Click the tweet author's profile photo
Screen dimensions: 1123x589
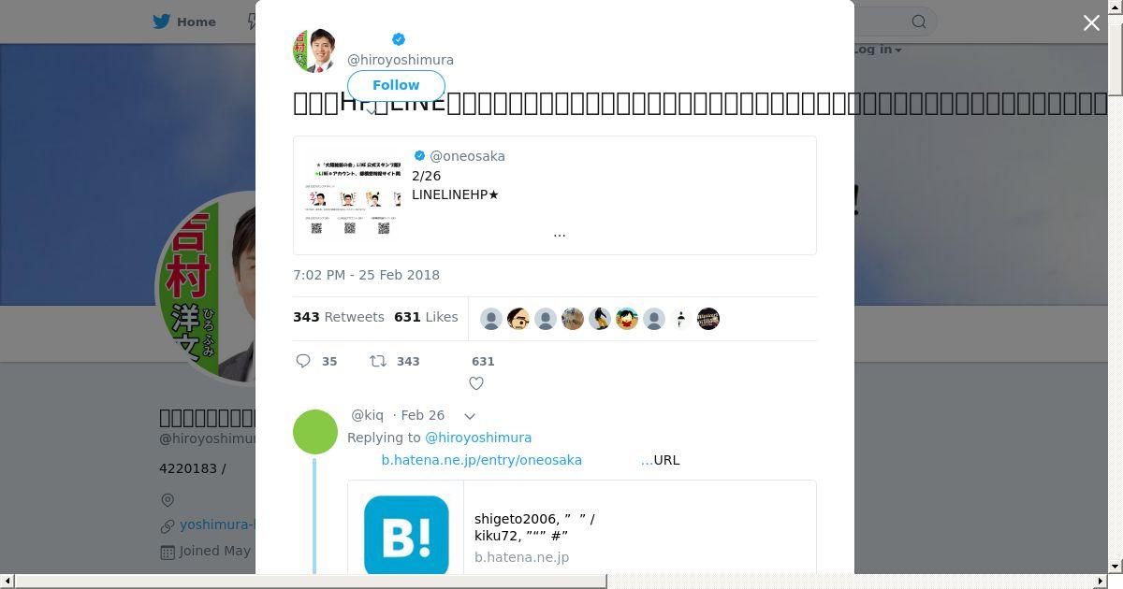[x=314, y=50]
